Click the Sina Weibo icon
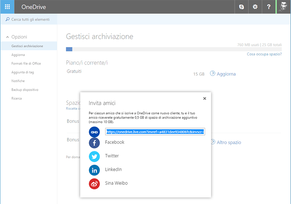The width and height of the screenshot is (291, 204). pyautogui.click(x=94, y=184)
